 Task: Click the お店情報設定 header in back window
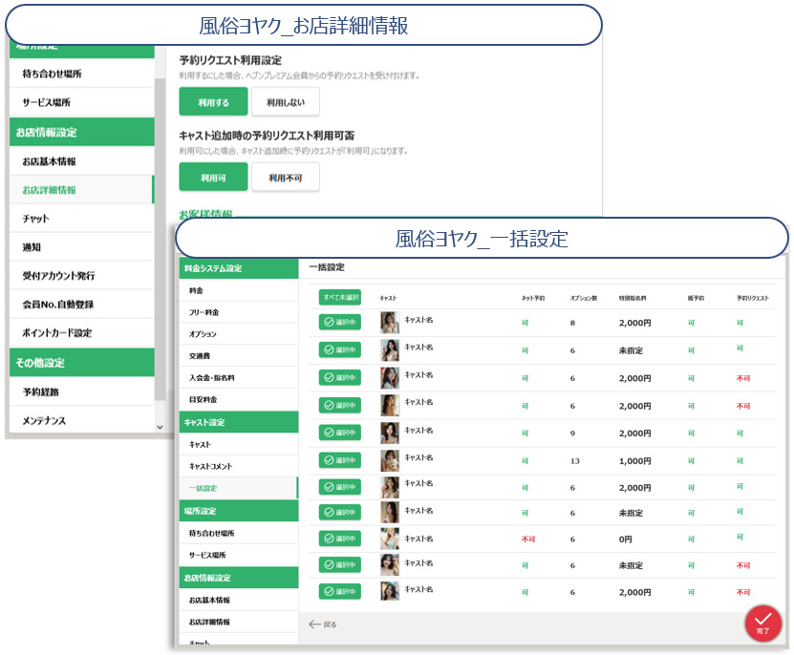pos(81,132)
